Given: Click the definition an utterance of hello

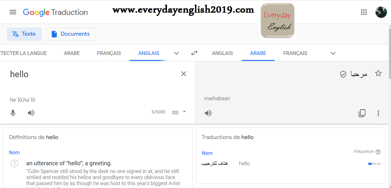Looking at the screenshot, I should pyautogui.click(x=69, y=164).
